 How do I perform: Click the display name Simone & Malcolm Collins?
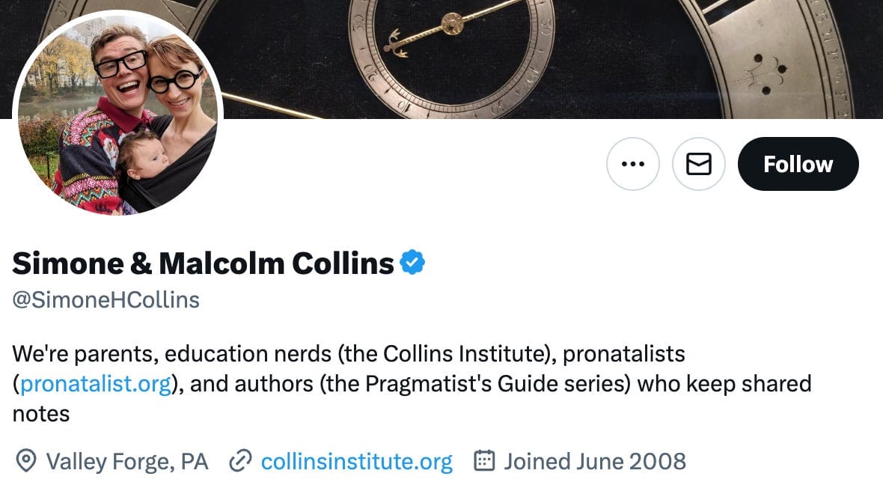pyautogui.click(x=203, y=263)
